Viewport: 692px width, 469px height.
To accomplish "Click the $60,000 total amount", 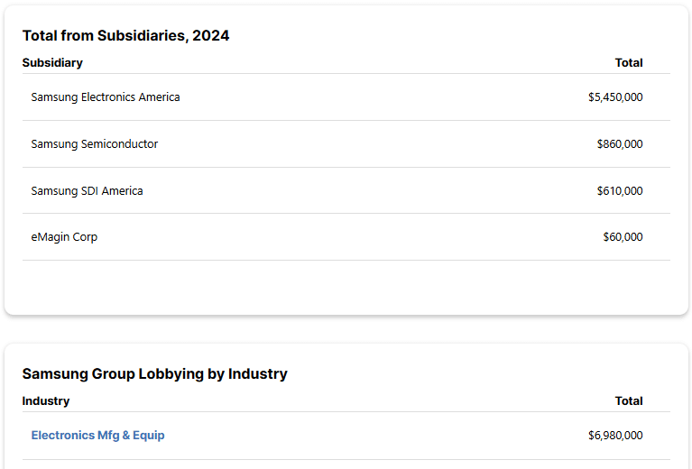I will [623, 237].
